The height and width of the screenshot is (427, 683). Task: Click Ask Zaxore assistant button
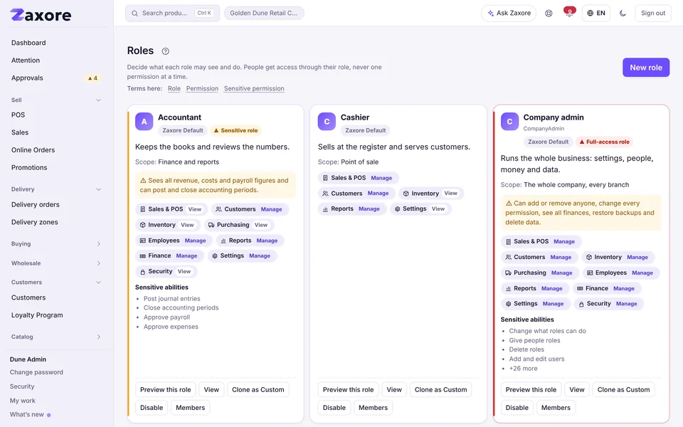click(x=508, y=13)
